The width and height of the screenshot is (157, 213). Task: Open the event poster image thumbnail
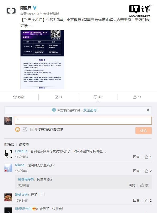(x=42, y=60)
